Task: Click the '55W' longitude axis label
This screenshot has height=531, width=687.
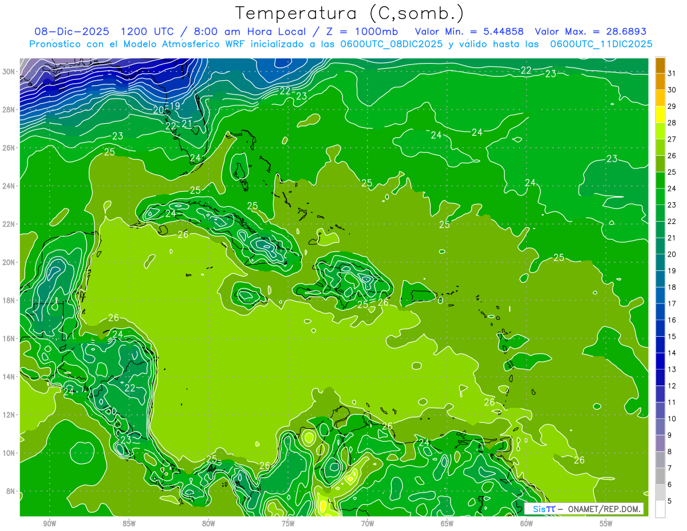Action: [606, 524]
